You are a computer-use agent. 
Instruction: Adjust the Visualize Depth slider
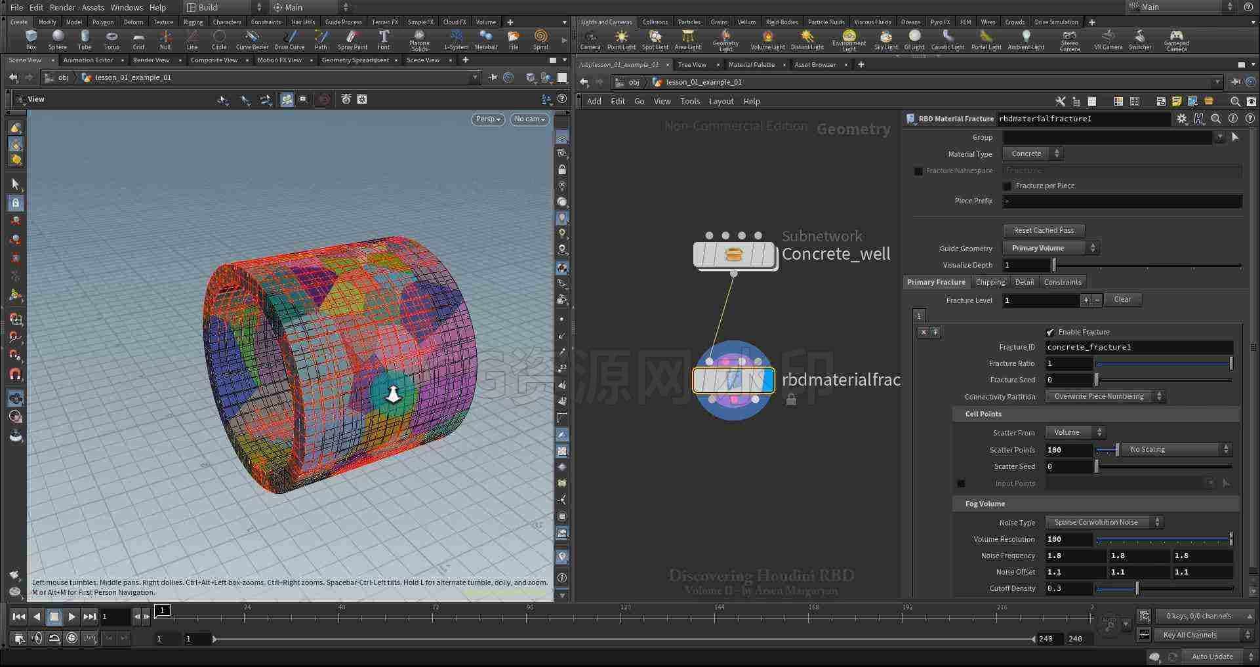1147,266
